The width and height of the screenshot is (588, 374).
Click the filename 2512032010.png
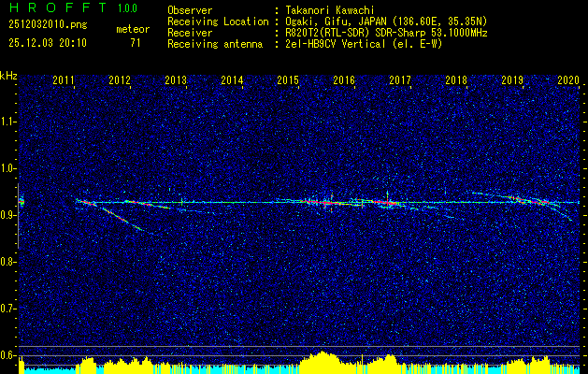(48, 24)
